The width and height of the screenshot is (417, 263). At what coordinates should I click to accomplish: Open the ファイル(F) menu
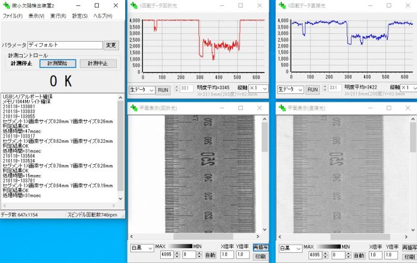pos(13,15)
